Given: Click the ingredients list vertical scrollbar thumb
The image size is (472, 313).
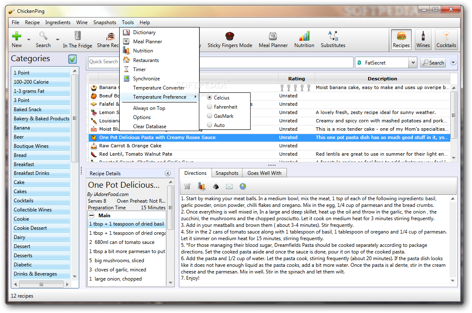Looking at the screenshot, I should 171,208.
